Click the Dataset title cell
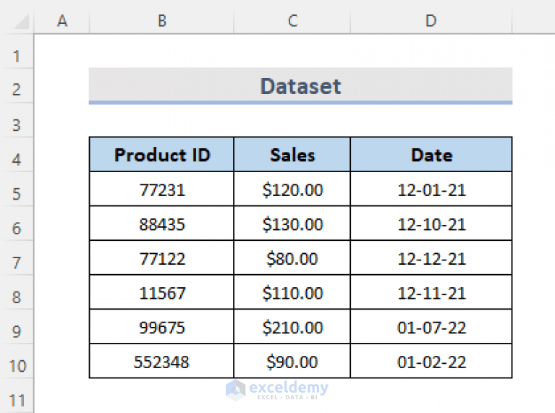 click(x=300, y=85)
